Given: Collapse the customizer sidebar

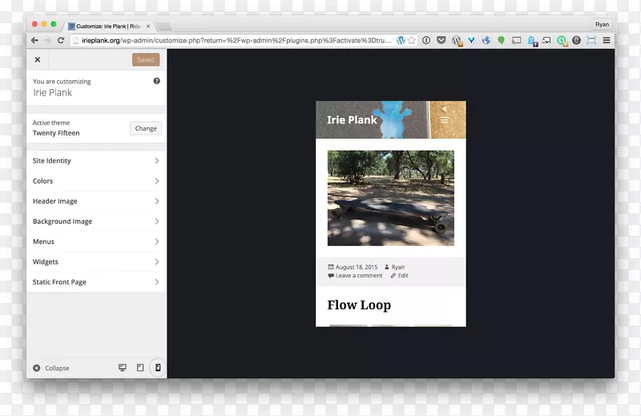Looking at the screenshot, I should click(51, 368).
